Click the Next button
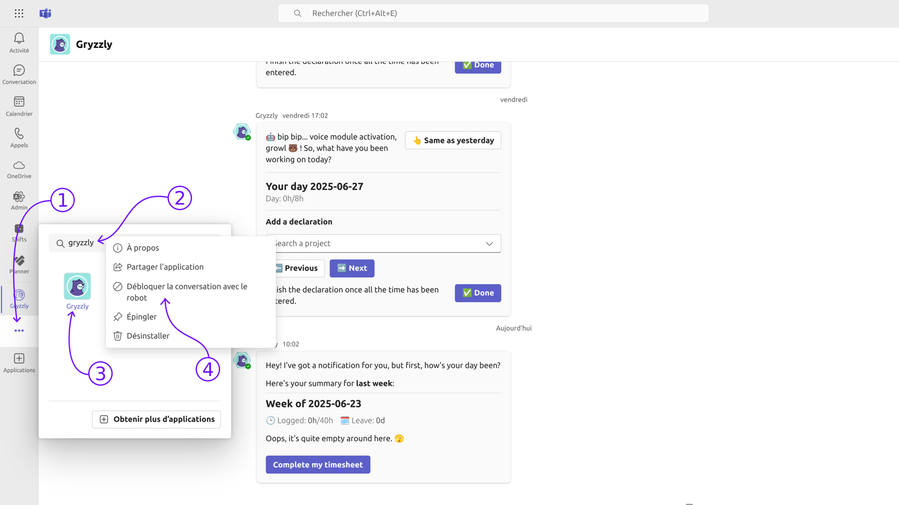Image resolution: width=899 pixels, height=505 pixels. tap(352, 268)
